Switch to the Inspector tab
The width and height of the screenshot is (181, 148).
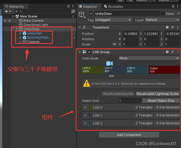pyautogui.click(x=89, y=6)
